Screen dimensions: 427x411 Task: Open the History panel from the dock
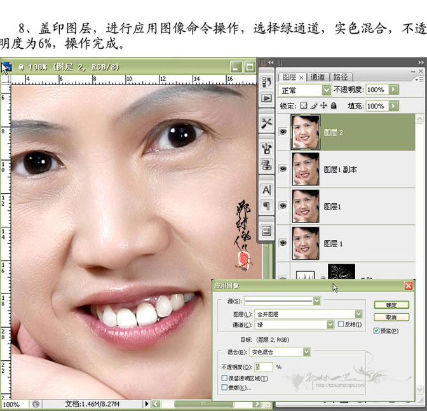(x=266, y=82)
